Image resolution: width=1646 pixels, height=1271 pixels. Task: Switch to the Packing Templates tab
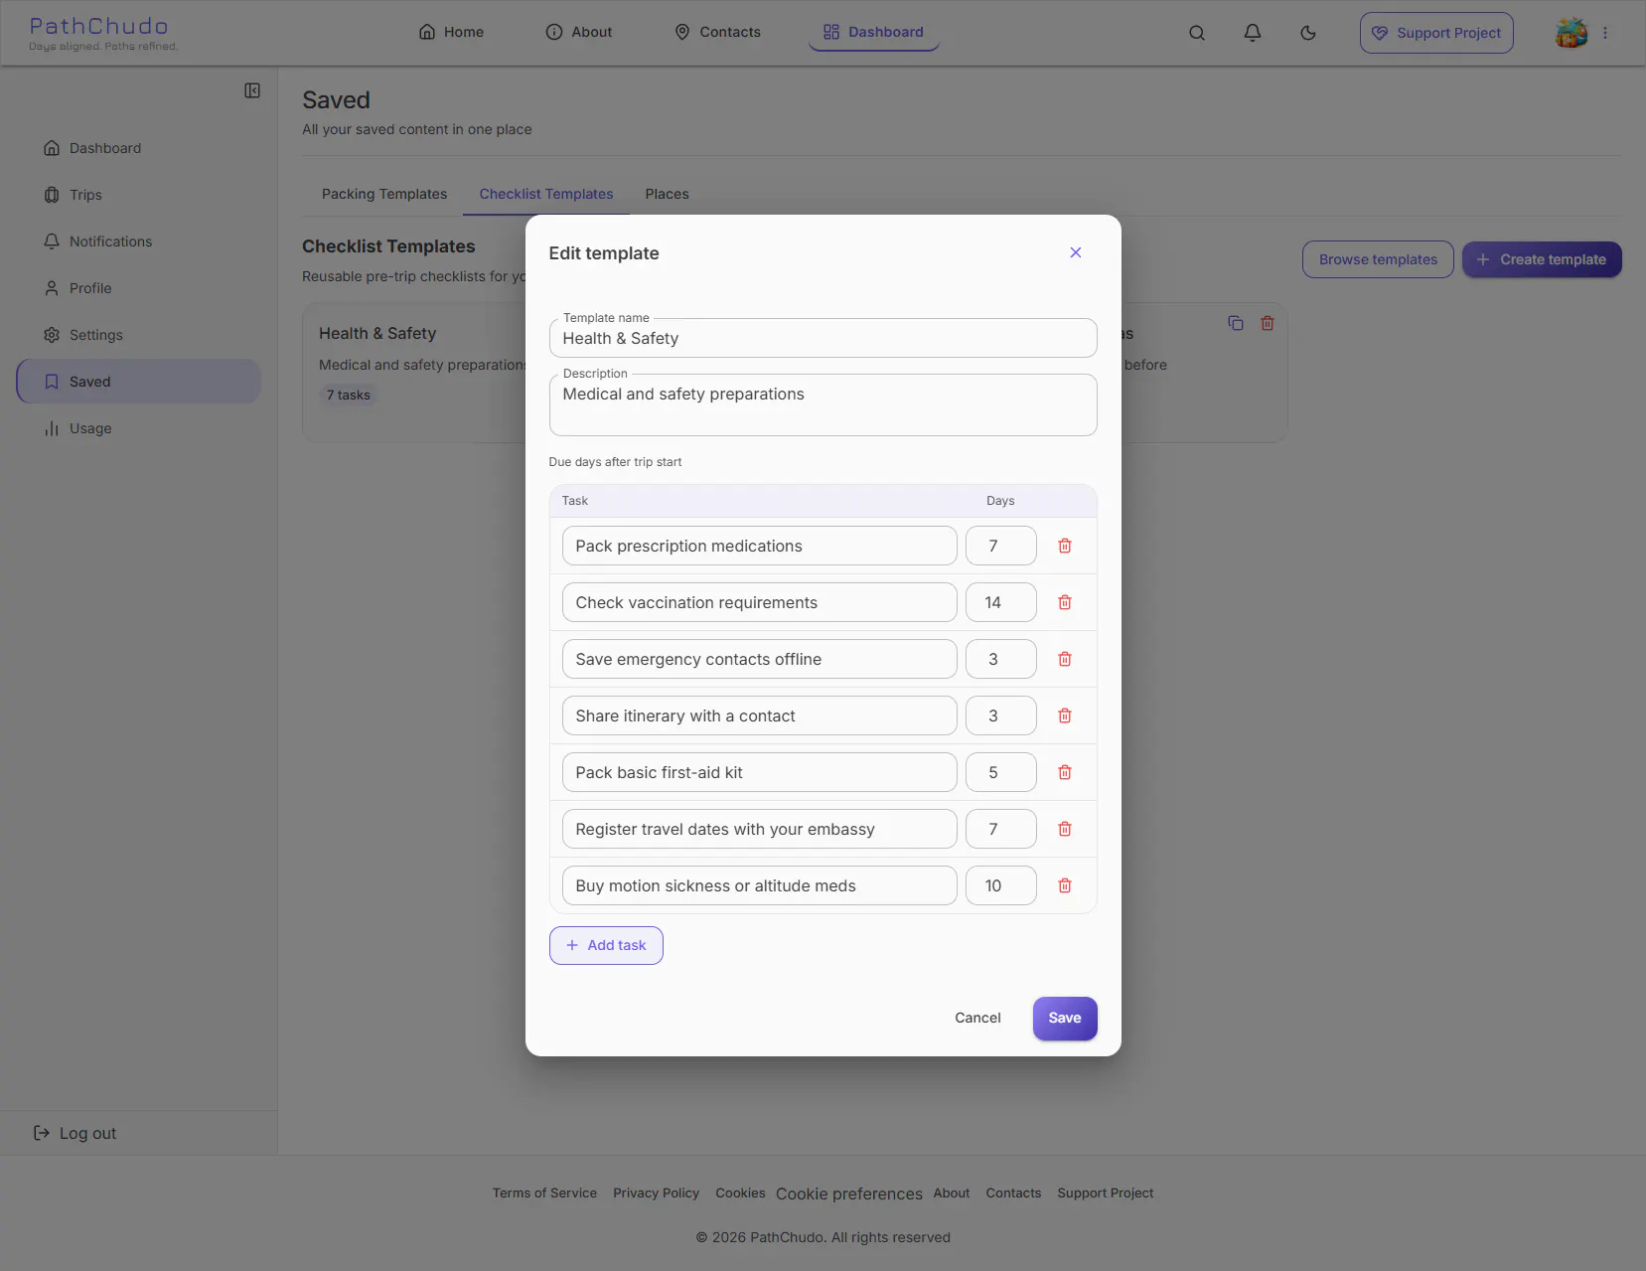click(384, 194)
